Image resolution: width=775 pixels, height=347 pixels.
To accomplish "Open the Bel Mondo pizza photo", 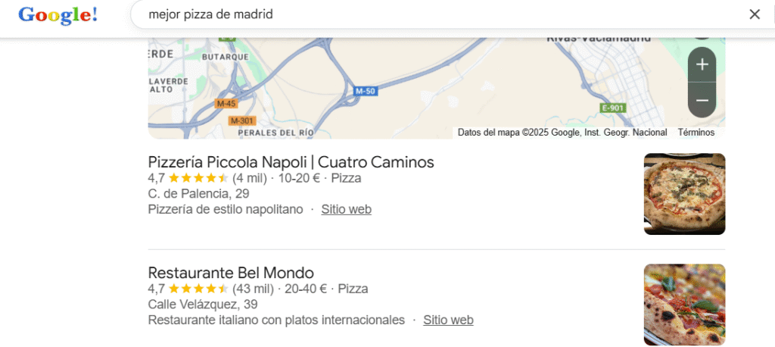I will pyautogui.click(x=683, y=304).
